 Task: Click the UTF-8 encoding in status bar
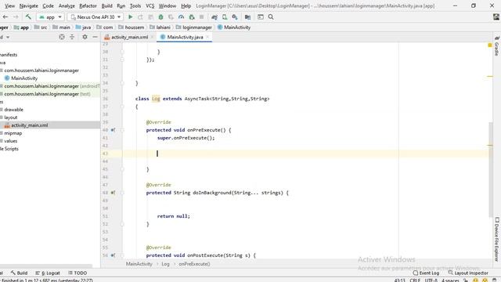431,280
